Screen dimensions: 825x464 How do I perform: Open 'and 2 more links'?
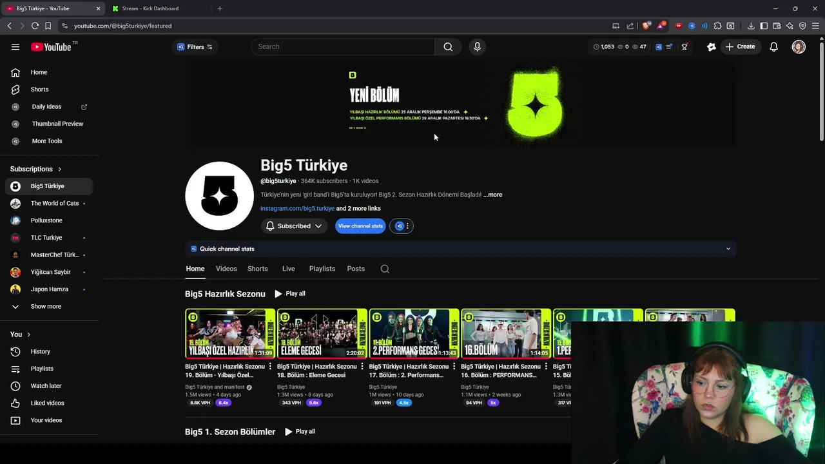pos(358,209)
